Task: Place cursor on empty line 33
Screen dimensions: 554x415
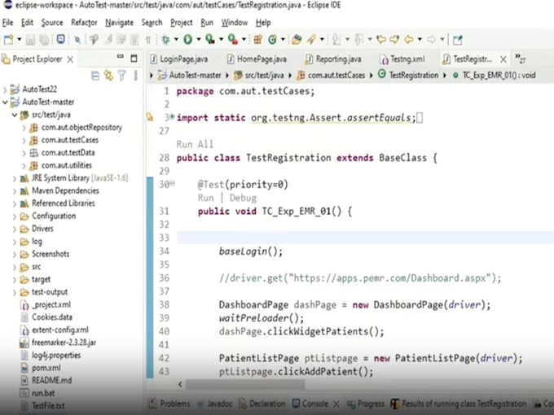Action: (365, 238)
